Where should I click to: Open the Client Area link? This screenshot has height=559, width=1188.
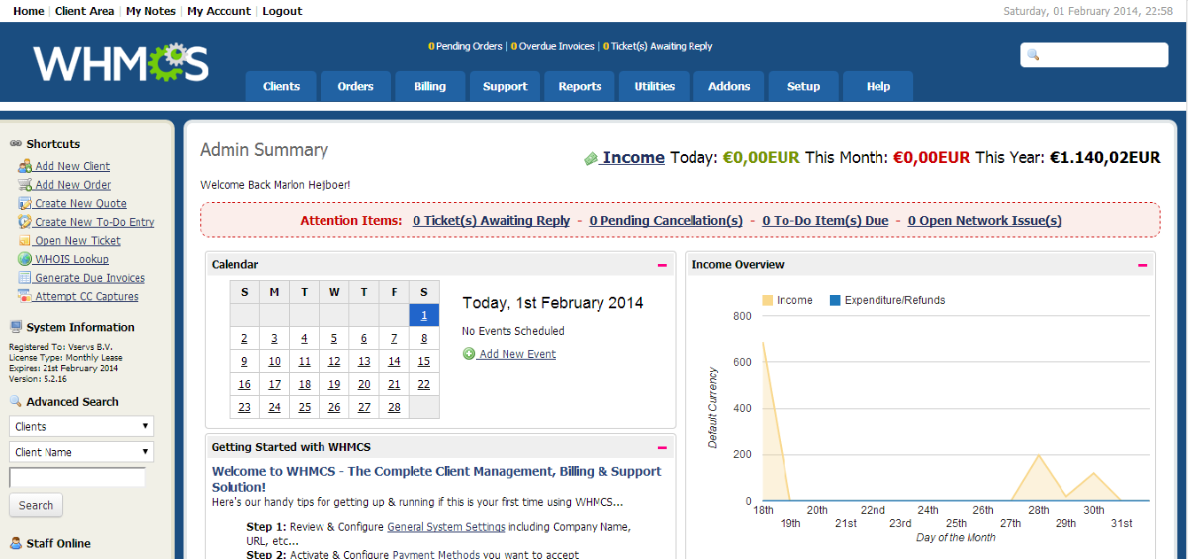tap(84, 12)
